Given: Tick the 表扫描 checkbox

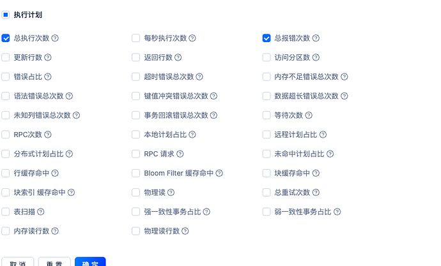Looking at the screenshot, I should (6, 212).
